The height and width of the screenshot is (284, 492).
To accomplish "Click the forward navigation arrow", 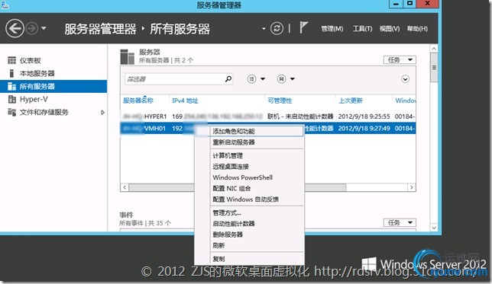I will click(x=31, y=29).
